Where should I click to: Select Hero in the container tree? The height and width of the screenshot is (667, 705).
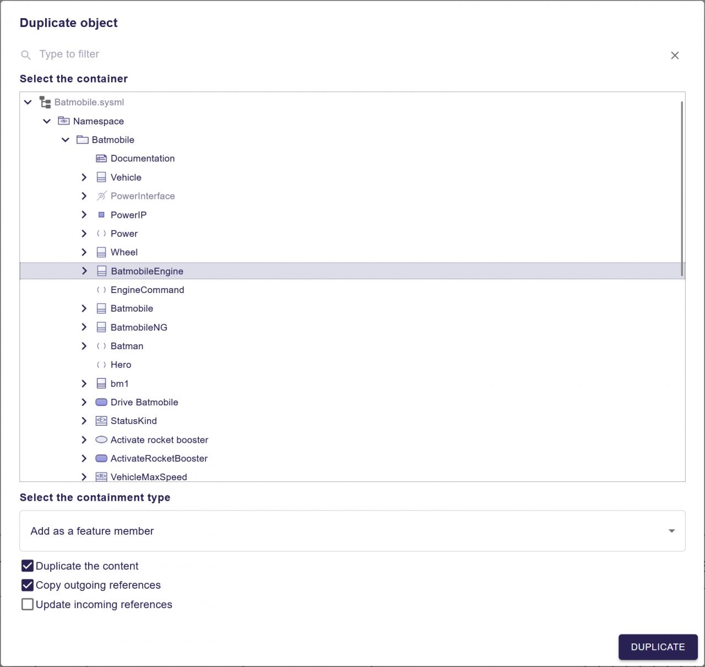[121, 365]
